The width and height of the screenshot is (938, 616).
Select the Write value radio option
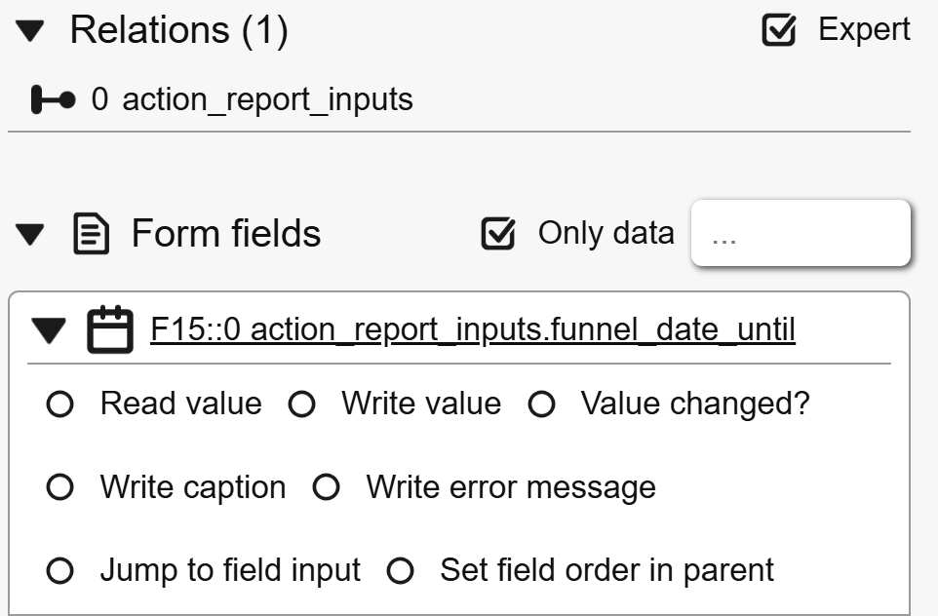click(302, 405)
